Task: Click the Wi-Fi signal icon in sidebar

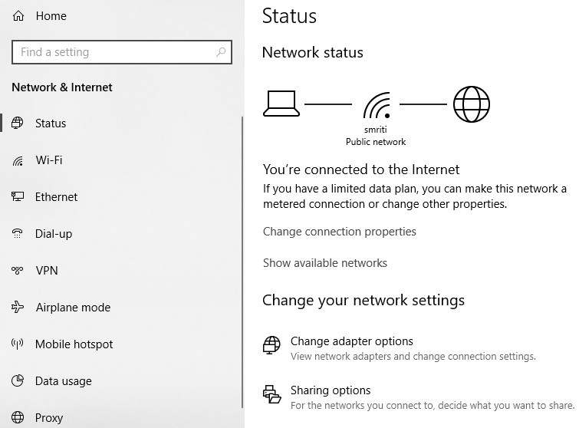Action: point(18,161)
